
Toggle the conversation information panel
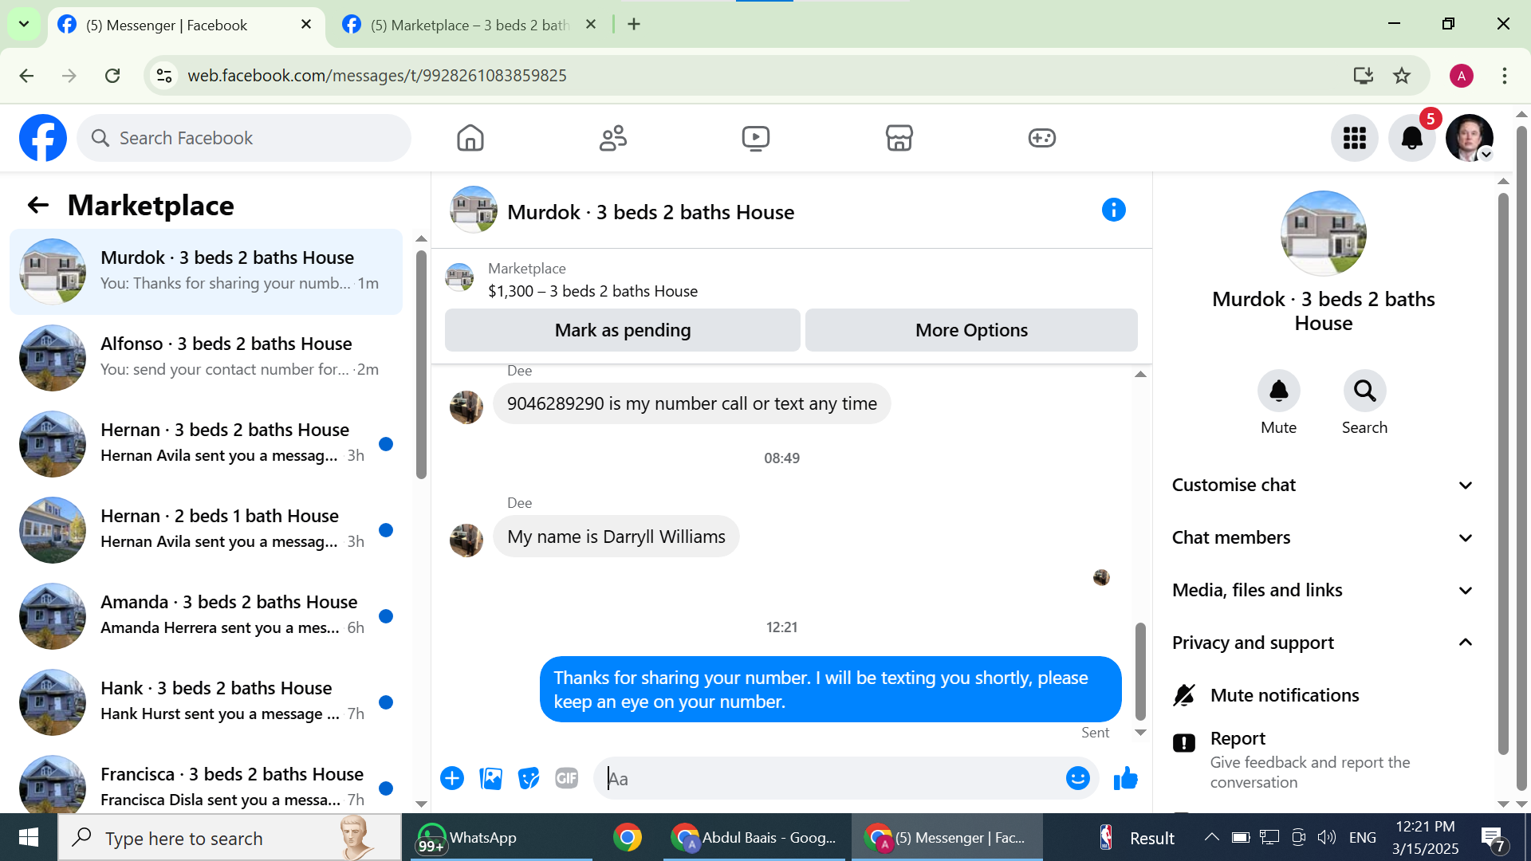tap(1113, 210)
